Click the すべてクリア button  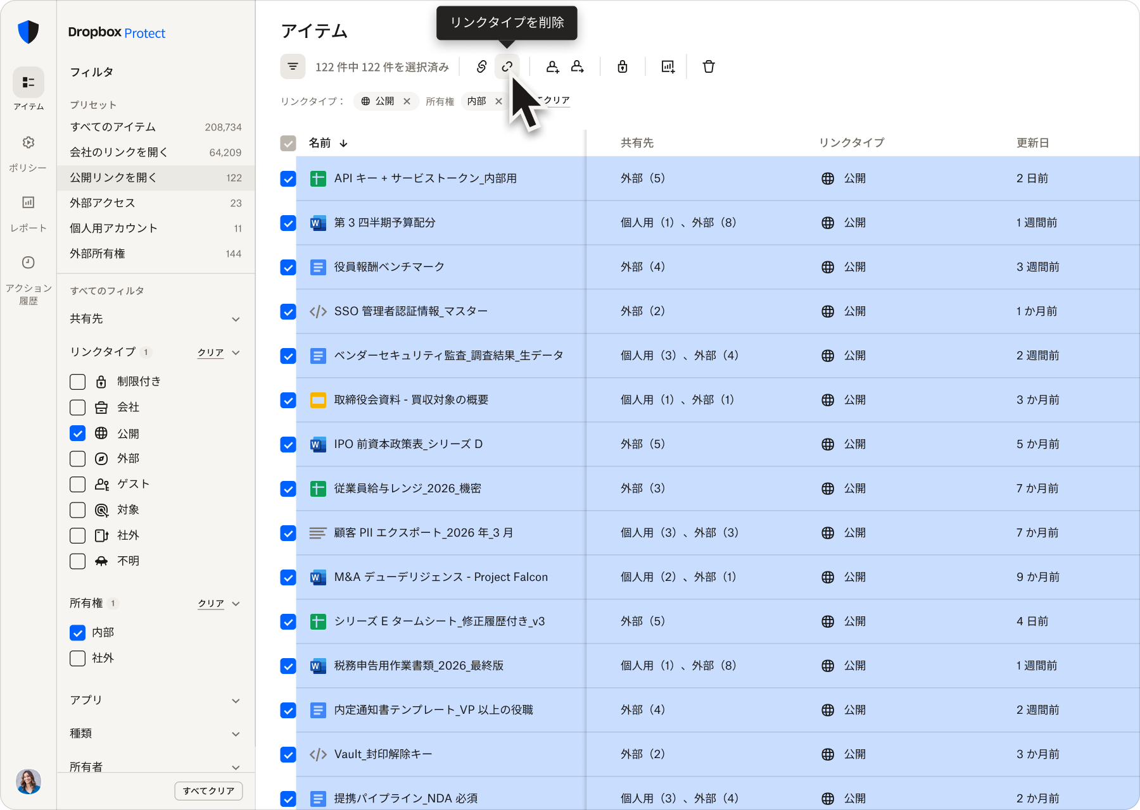208,790
